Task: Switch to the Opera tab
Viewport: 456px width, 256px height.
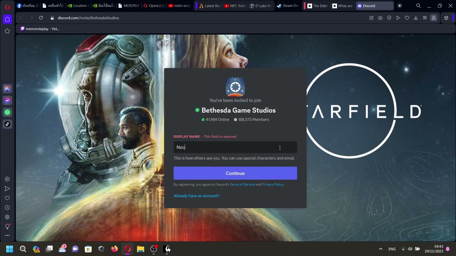Action: 154,6
